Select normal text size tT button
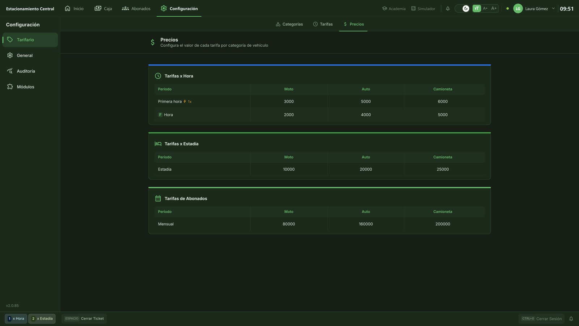 coord(477,8)
